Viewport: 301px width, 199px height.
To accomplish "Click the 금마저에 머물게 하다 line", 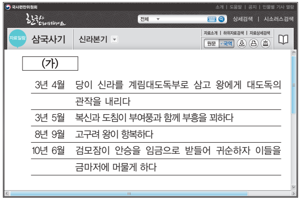I will tap(116, 167).
